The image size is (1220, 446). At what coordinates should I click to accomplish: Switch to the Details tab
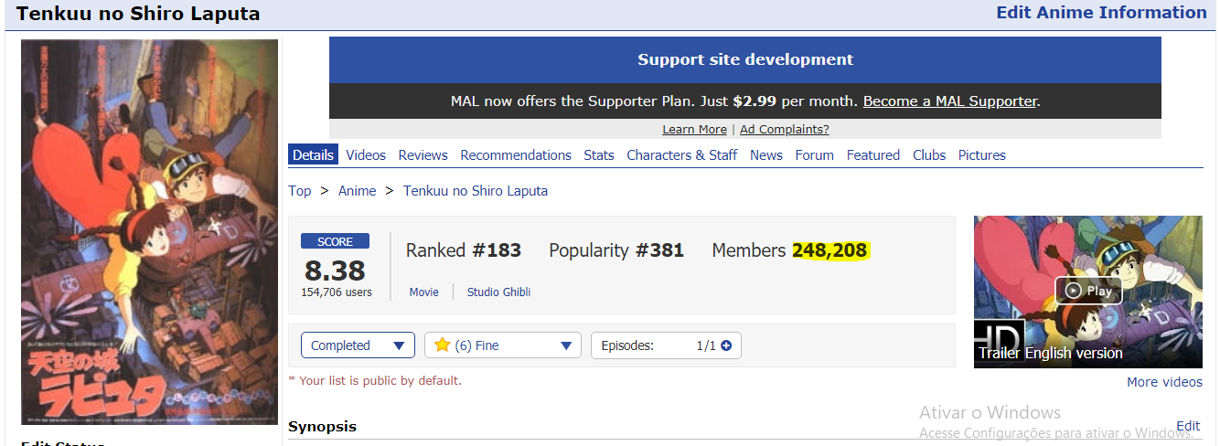click(313, 154)
